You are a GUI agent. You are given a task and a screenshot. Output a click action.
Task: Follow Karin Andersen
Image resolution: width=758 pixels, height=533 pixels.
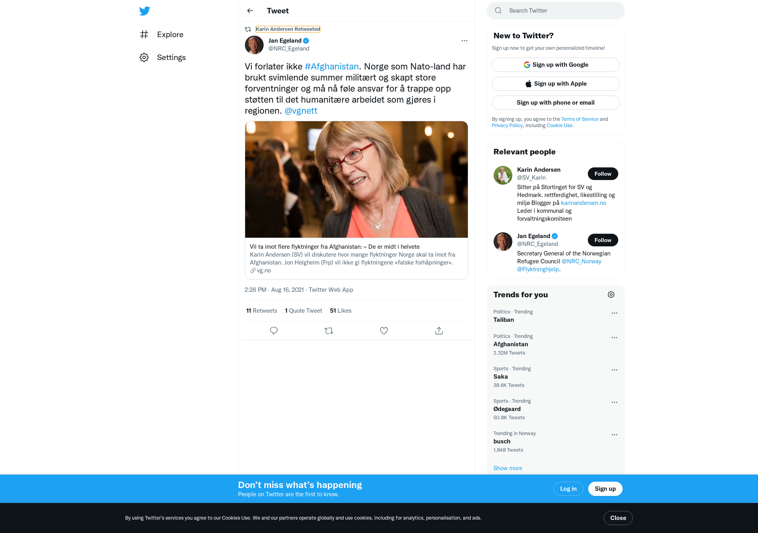pyautogui.click(x=602, y=174)
